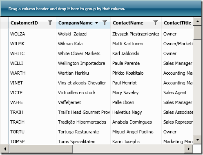The image size is (203, 155).
Task: Click the Vins et alcools Chevalier cell
Action: click(83, 83)
